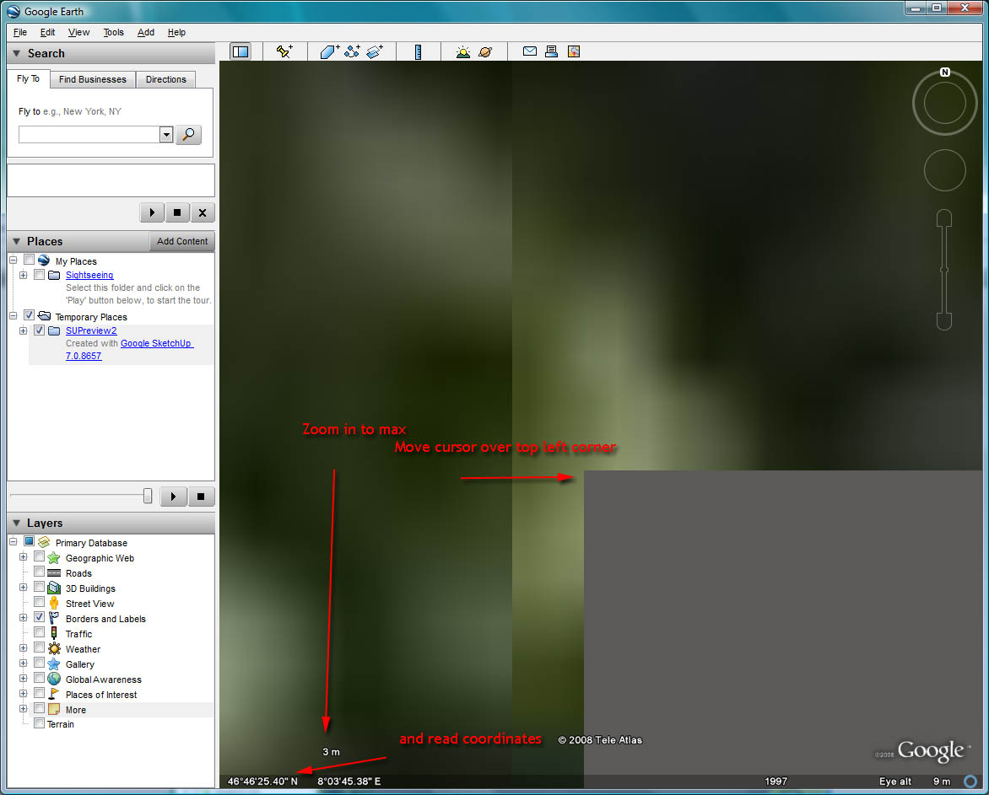Screen dimensions: 989x795
Task: Add a polygon with the toolbar tool
Action: coord(329,51)
